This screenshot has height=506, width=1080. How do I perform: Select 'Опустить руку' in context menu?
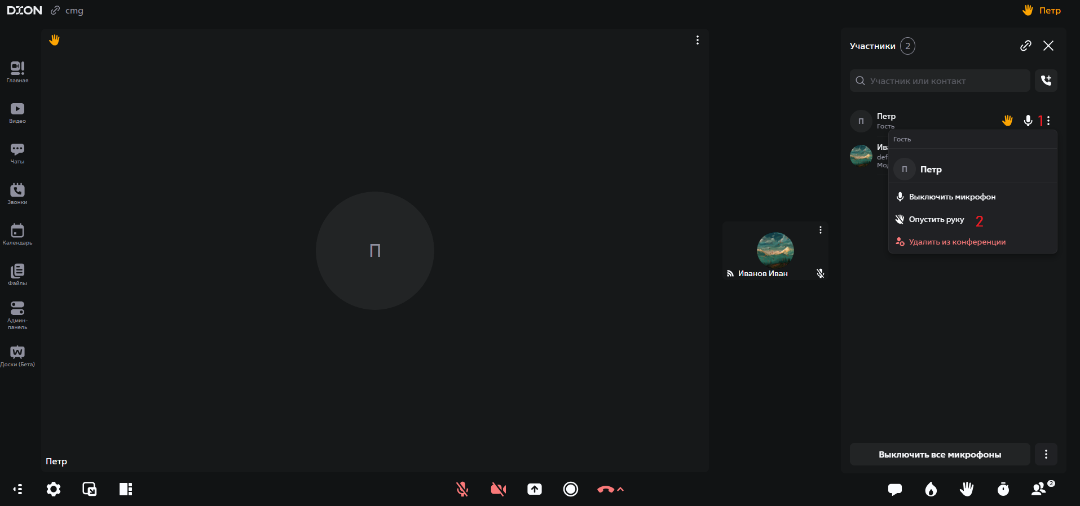pos(936,219)
